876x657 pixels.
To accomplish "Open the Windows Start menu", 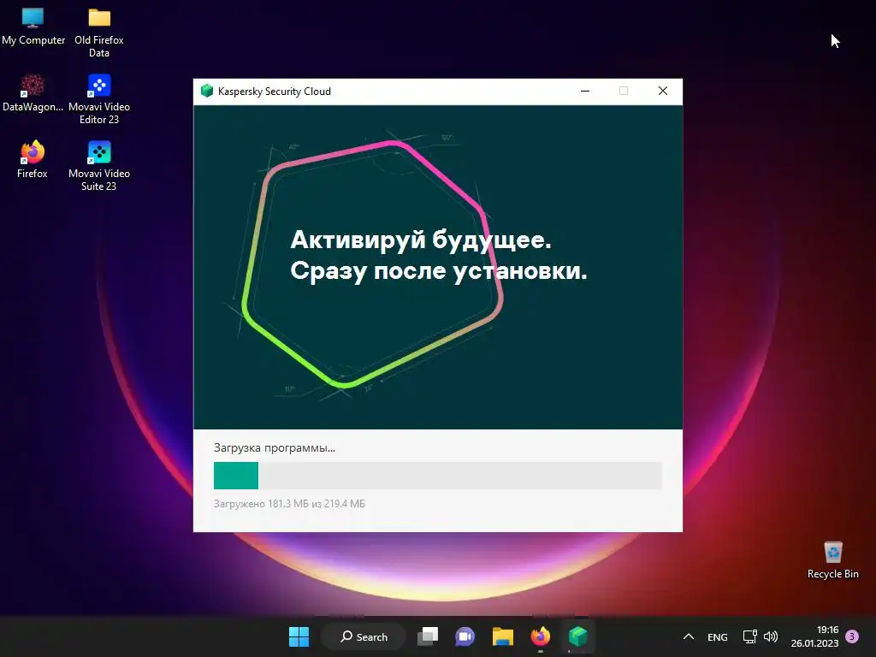I will coord(299,636).
